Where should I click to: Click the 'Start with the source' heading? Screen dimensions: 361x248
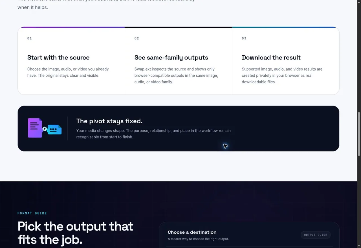pyautogui.click(x=58, y=58)
